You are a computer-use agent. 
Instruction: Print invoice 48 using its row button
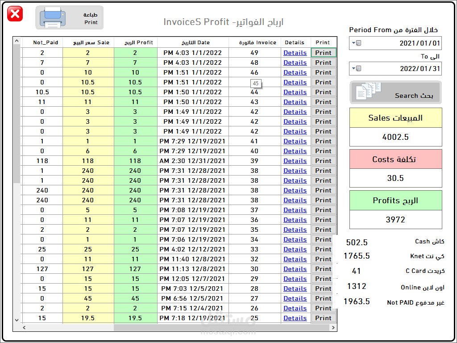324,63
